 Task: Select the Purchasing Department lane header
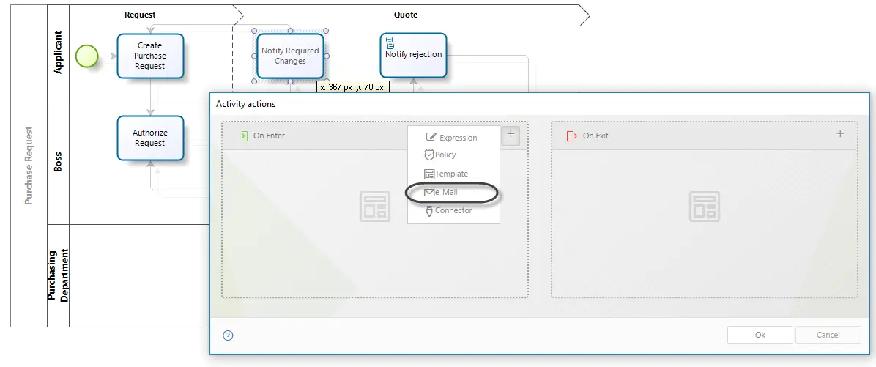pos(58,276)
